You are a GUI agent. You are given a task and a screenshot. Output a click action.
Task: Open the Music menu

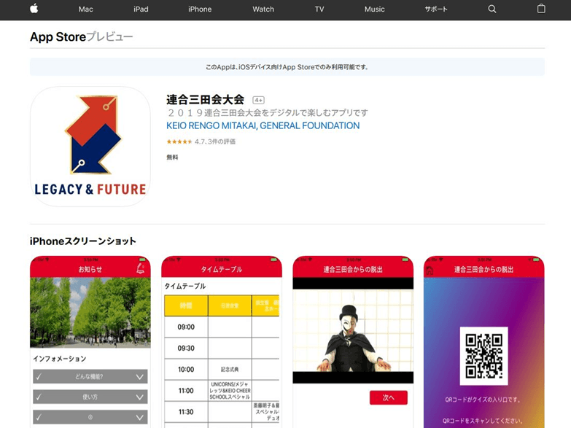tap(375, 9)
